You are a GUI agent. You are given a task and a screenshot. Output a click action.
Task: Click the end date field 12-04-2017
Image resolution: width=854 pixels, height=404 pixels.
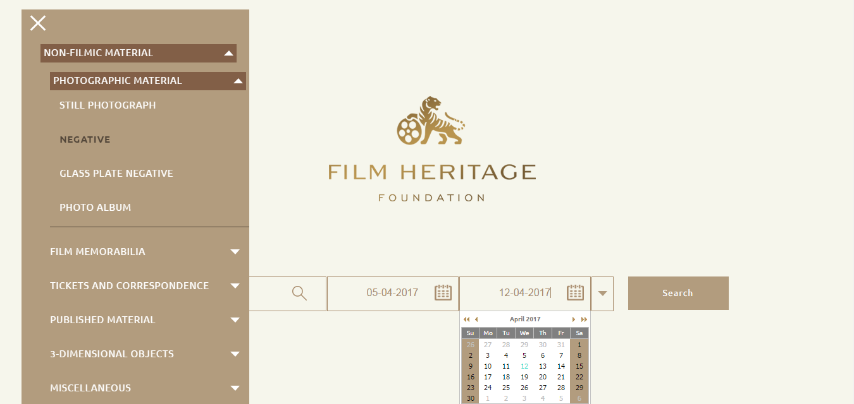[524, 293]
